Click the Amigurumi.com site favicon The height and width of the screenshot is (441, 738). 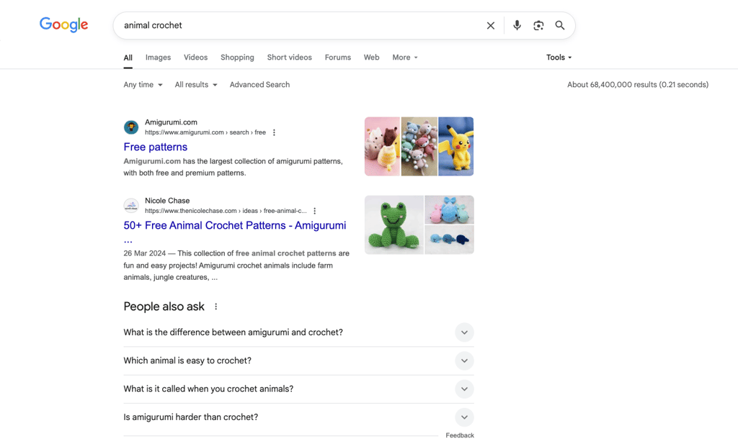[x=131, y=127]
